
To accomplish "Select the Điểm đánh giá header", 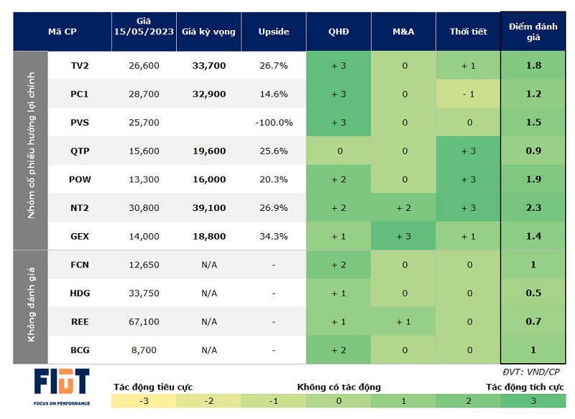I will (533, 32).
